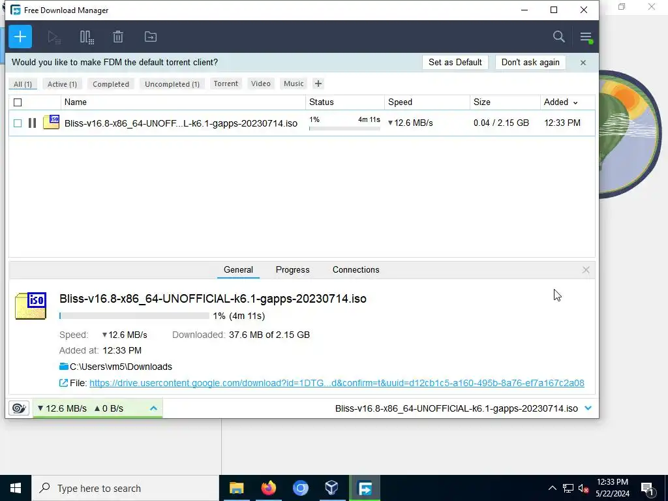668x501 pixels.
Task: Click external link icon beside File
Action: coord(63,383)
